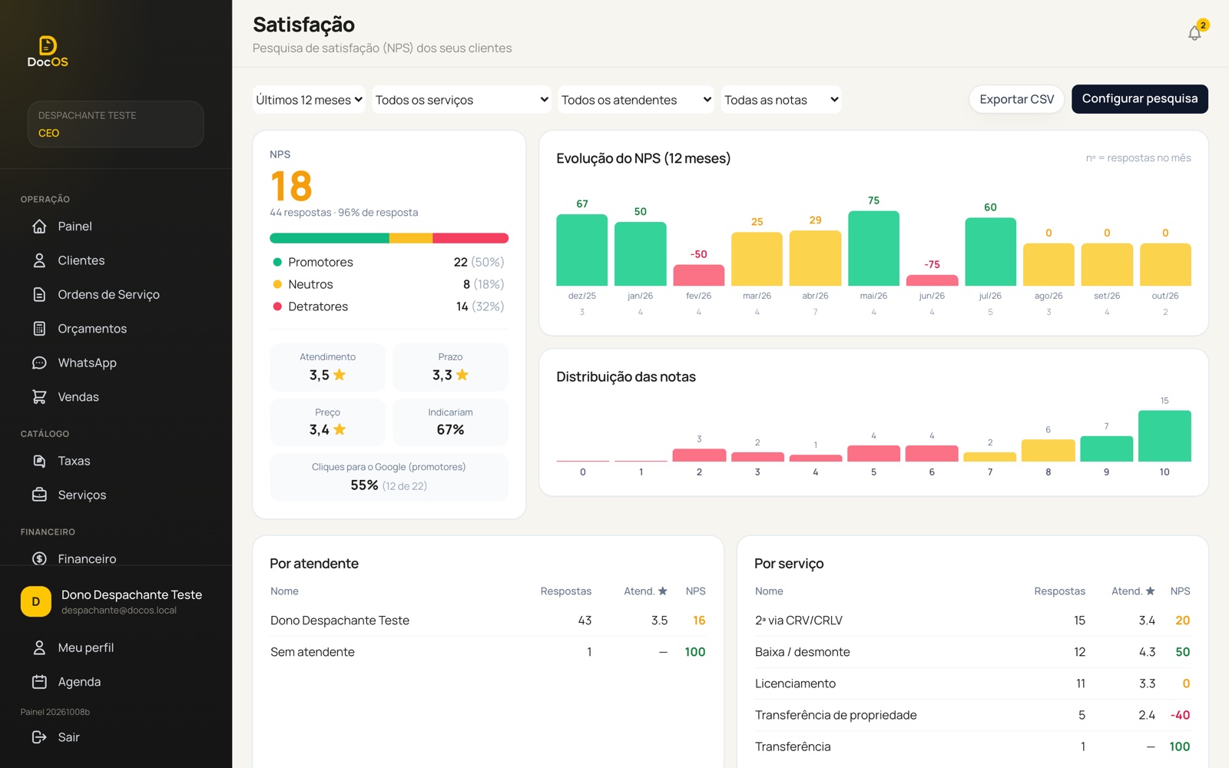Select the Despachante Teste CEO card

pyautogui.click(x=116, y=124)
